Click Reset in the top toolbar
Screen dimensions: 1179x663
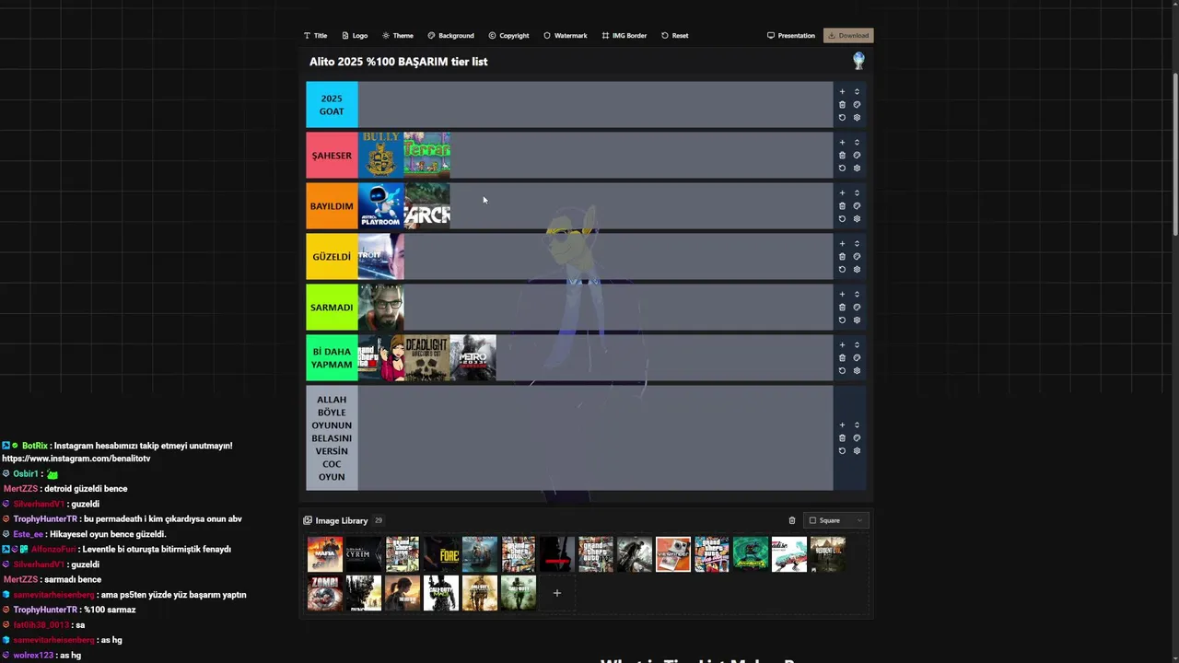pyautogui.click(x=674, y=36)
